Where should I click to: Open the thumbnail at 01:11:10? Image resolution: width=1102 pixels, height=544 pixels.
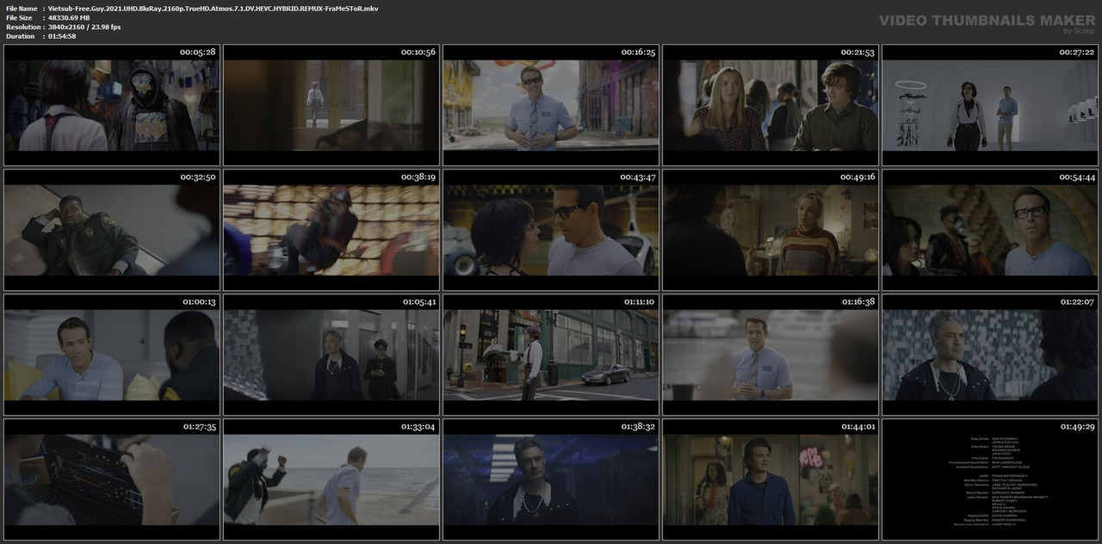tap(551, 355)
